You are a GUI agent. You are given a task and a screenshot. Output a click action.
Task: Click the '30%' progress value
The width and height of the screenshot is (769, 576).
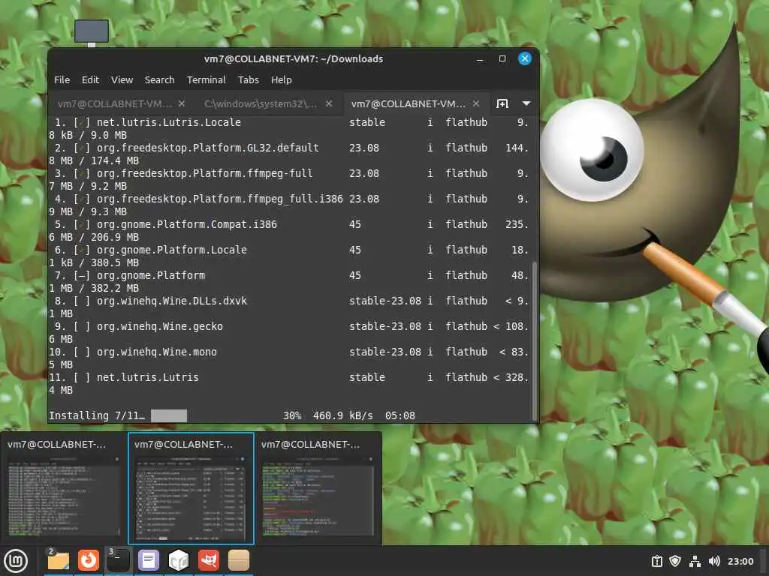click(x=292, y=415)
